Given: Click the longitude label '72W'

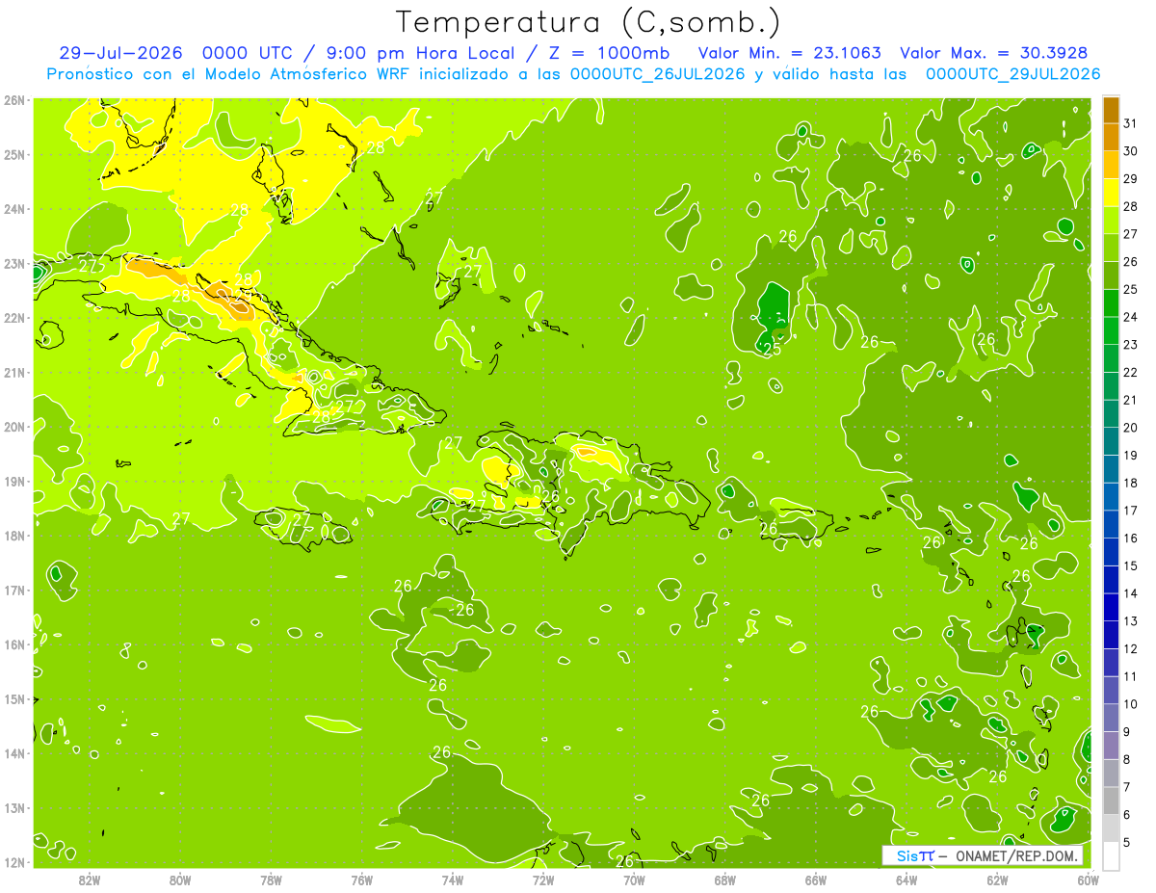Looking at the screenshot, I should point(543,880).
